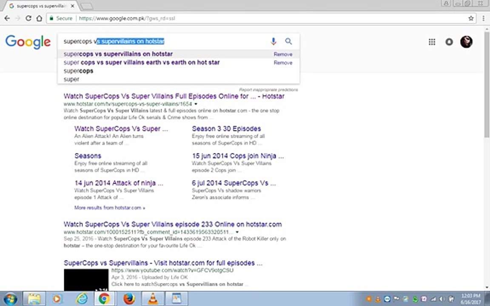The width and height of the screenshot is (490, 306).
Task: Open a new browser tab
Action: [x=87, y=6]
